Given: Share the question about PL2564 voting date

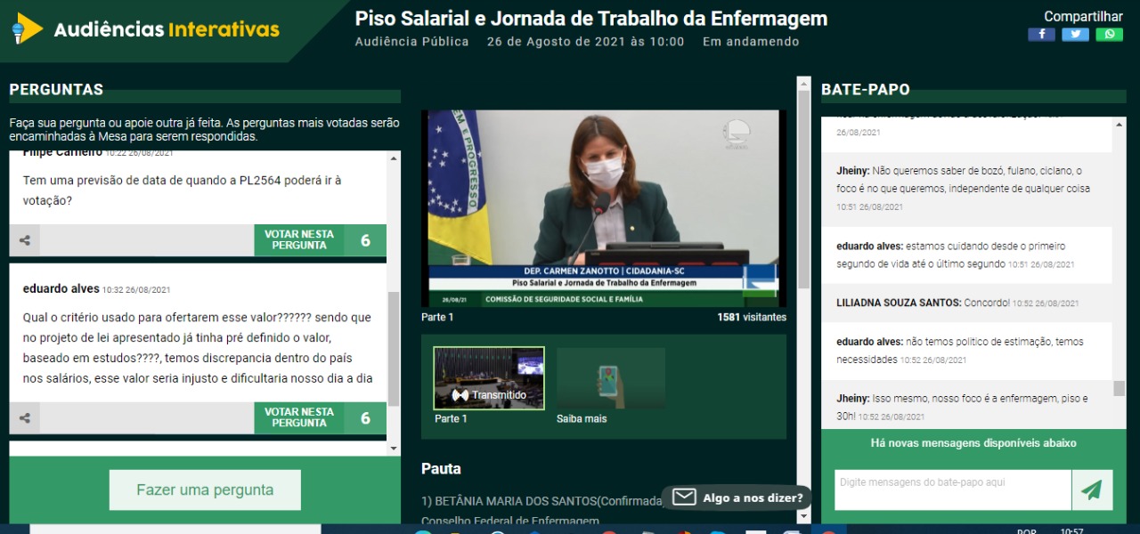Looking at the screenshot, I should pos(25,240).
